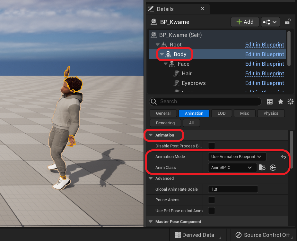Open Source Control Off in the status bar
This screenshot has width=297, height=241.
[262, 235]
